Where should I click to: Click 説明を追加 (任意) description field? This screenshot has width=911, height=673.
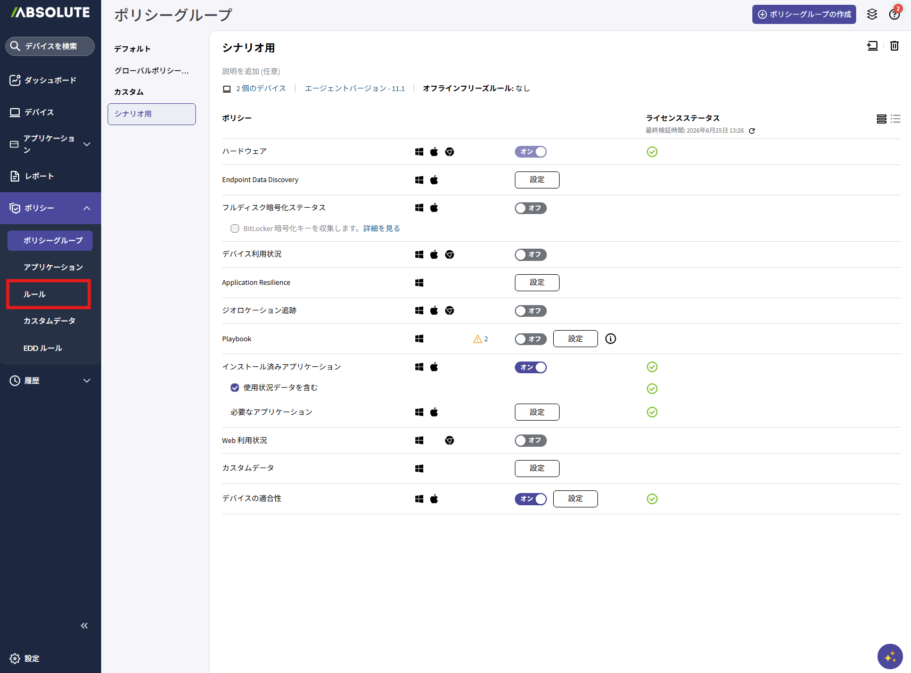coord(251,71)
